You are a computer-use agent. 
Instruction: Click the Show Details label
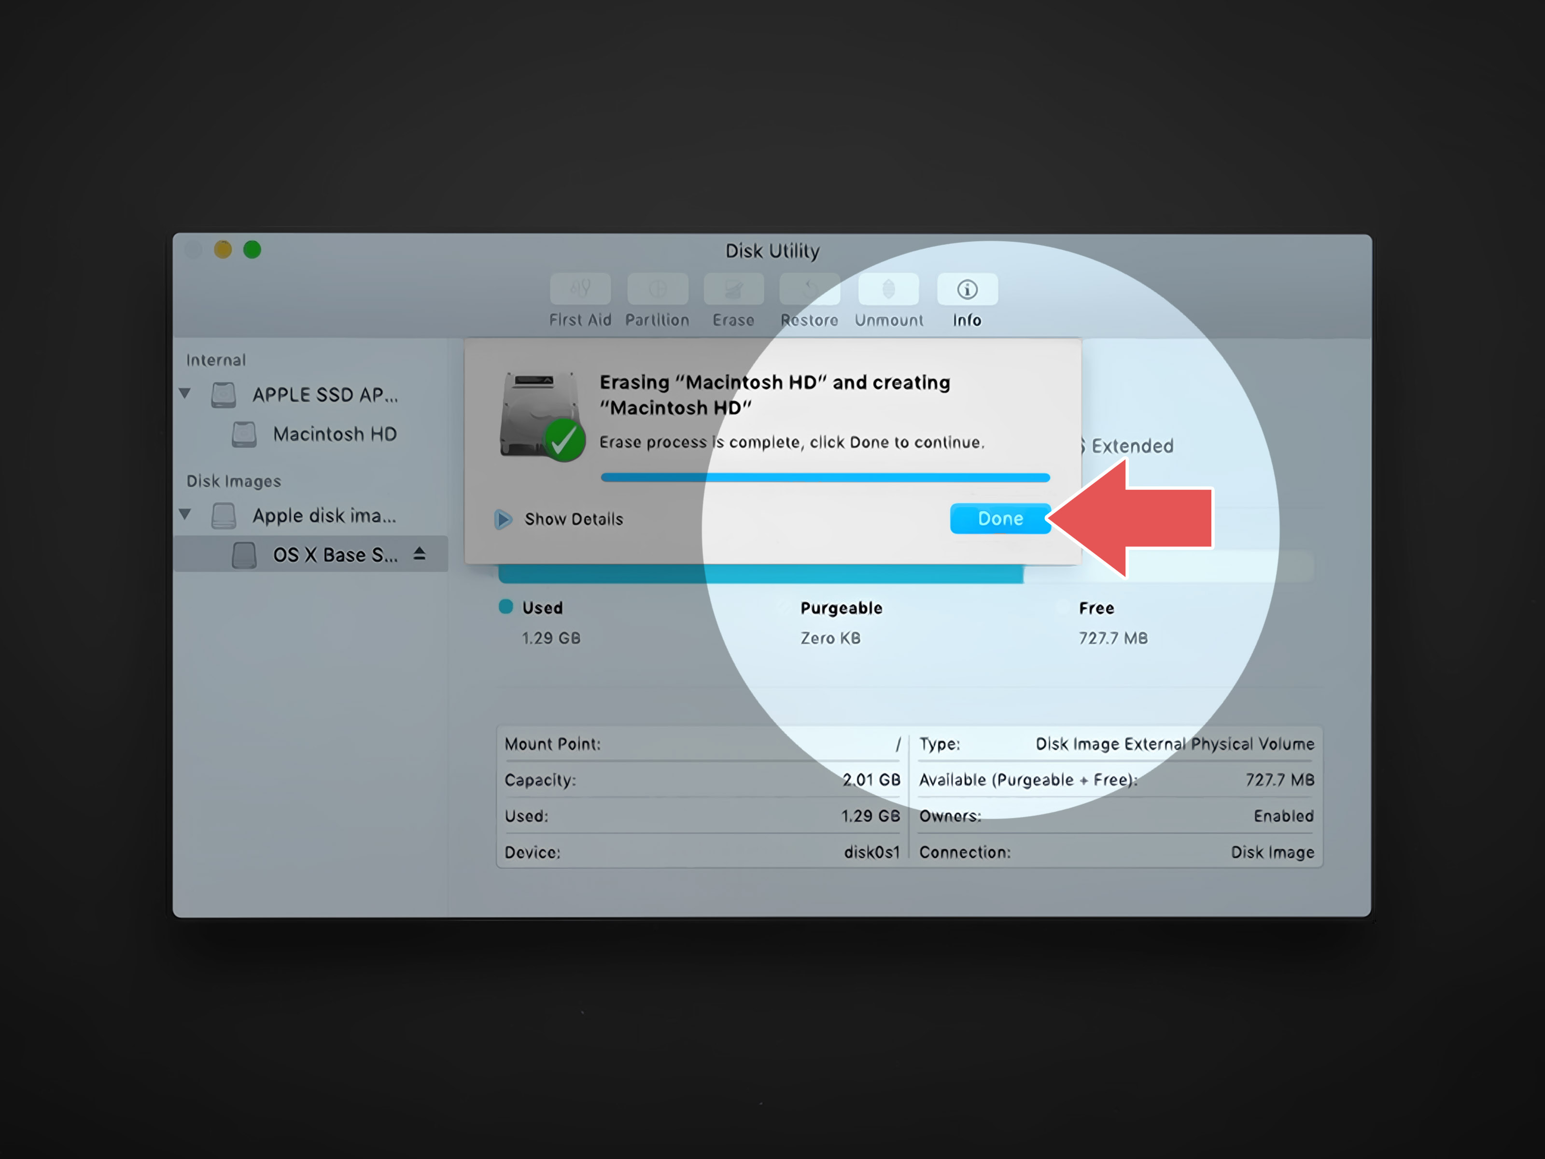[574, 519]
